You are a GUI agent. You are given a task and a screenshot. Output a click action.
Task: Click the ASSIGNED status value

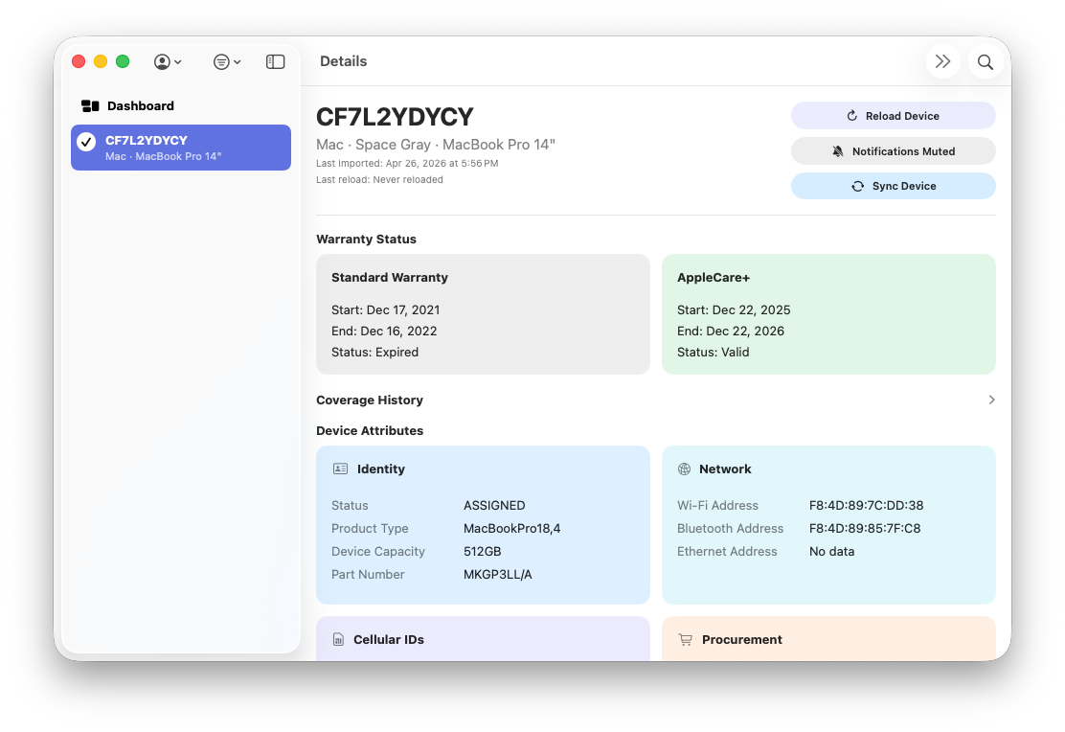494,505
